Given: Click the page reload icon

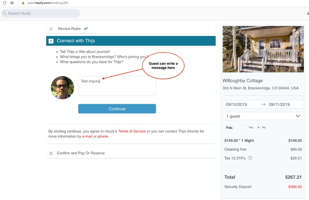Looking at the screenshot, I should [4, 3].
